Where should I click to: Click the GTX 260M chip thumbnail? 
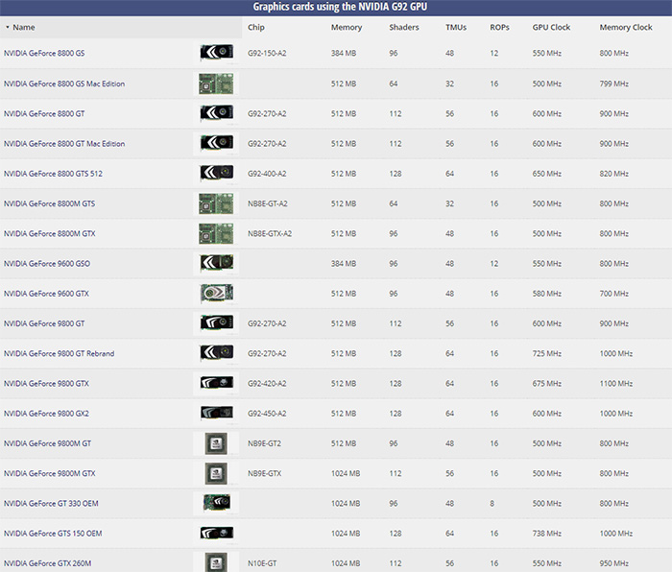216,562
